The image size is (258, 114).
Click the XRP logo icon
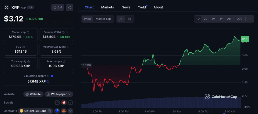pyautogui.click(x=7, y=8)
